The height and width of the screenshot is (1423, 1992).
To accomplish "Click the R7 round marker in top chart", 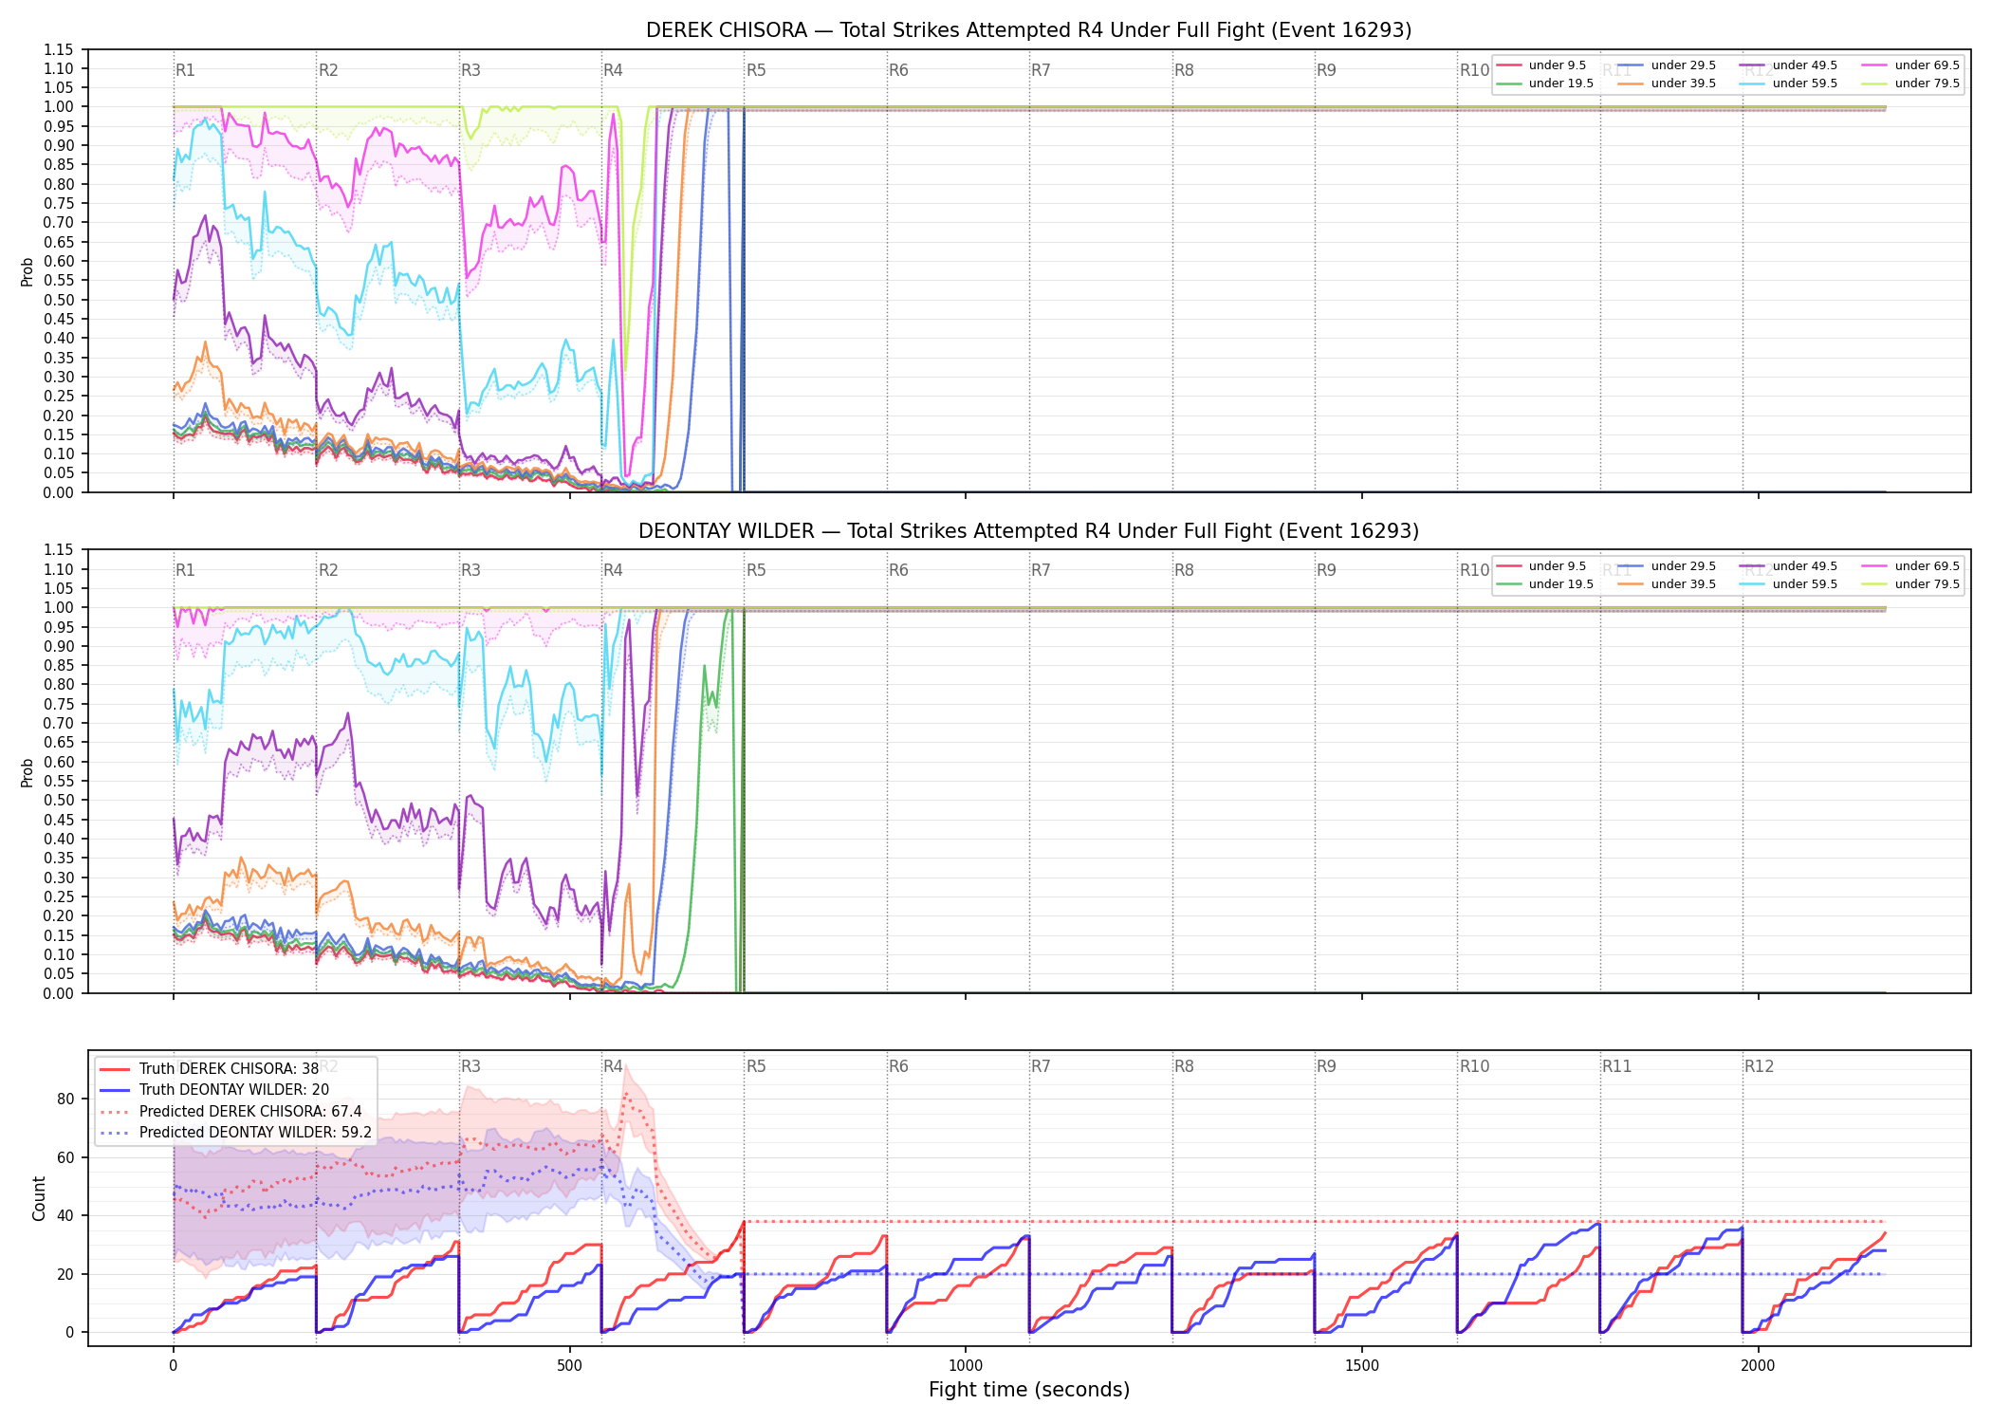I will click(x=1041, y=70).
